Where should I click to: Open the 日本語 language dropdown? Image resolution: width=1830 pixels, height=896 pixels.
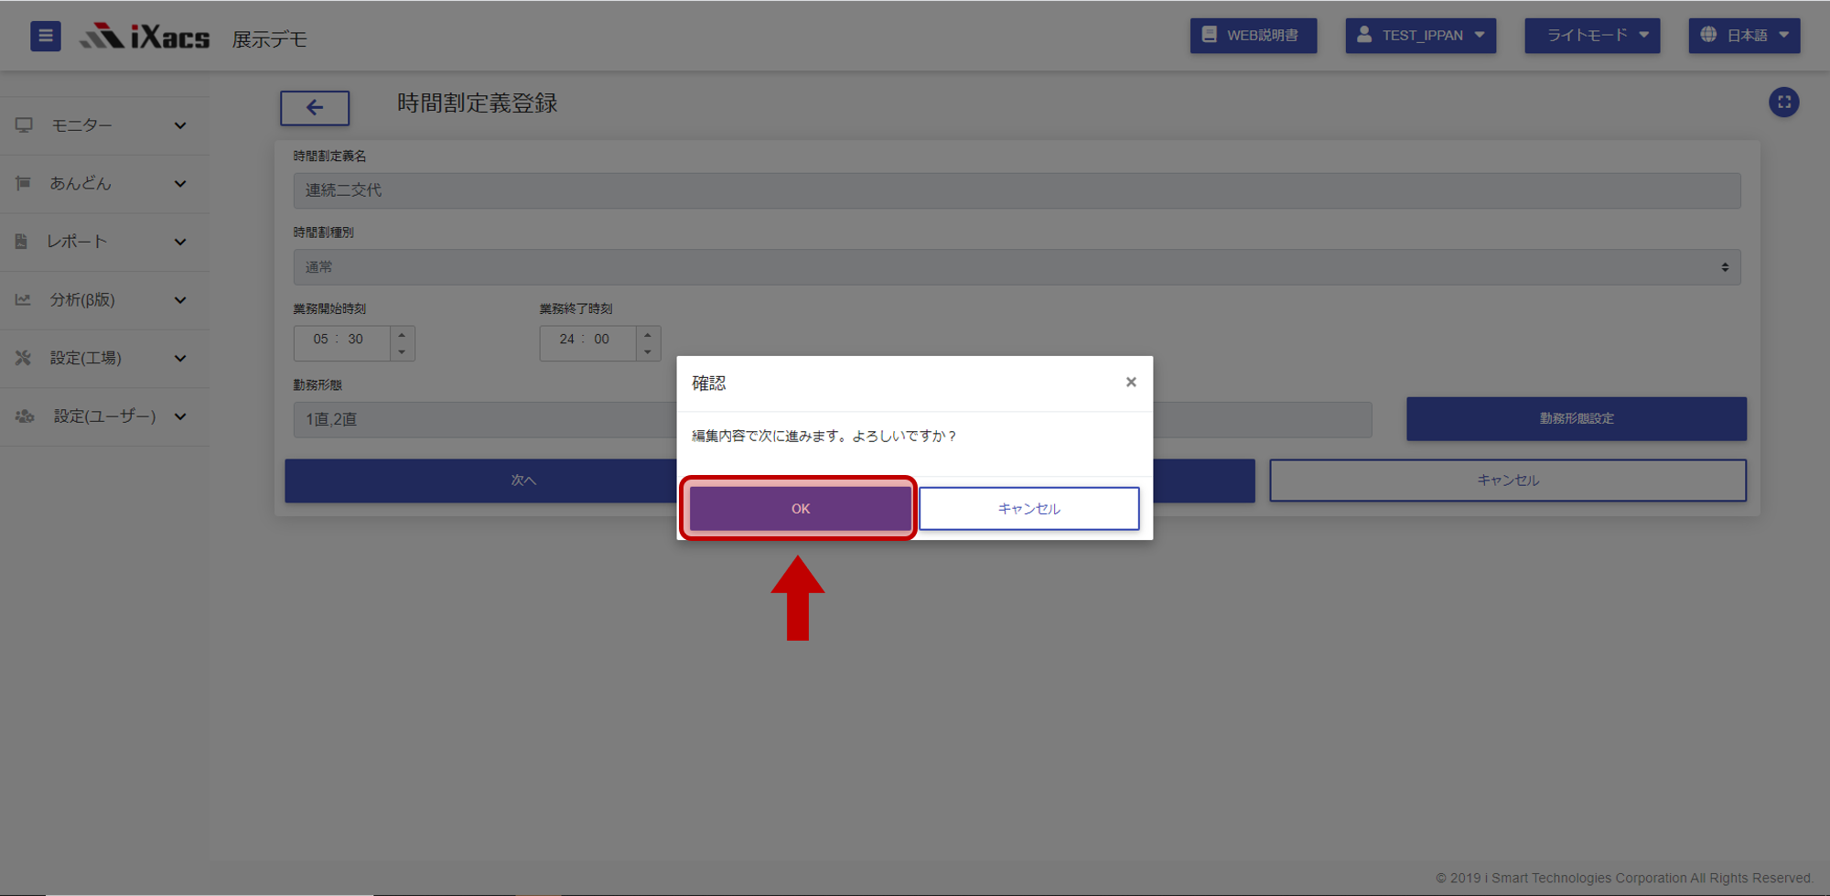(1744, 36)
